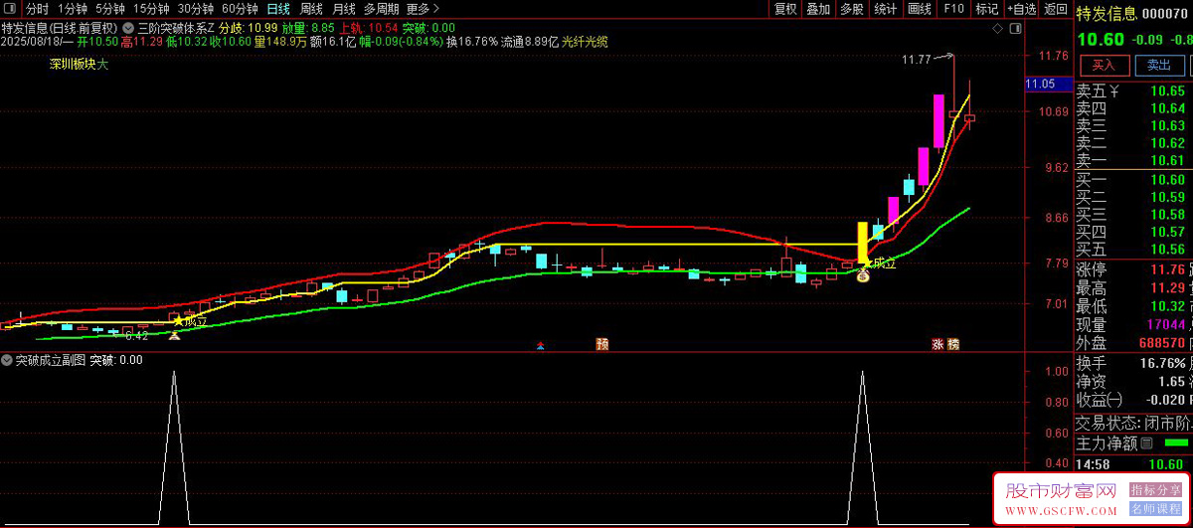Expand the 三阶突破体系Z indicator dropdown
Viewport: 1193px width, 528px height.
tap(128, 28)
